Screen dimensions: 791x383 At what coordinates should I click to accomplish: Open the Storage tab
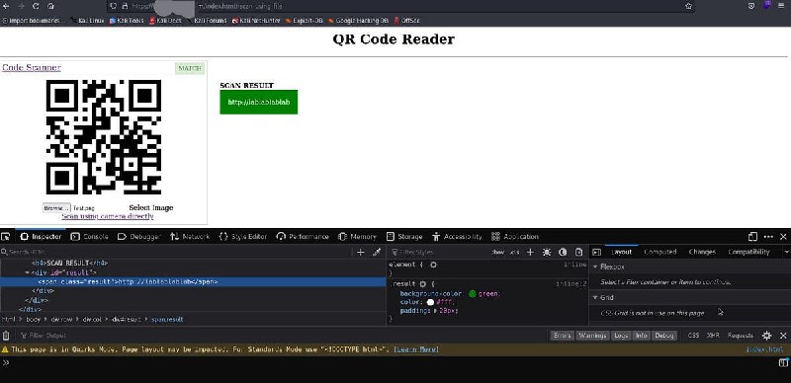[x=404, y=236]
